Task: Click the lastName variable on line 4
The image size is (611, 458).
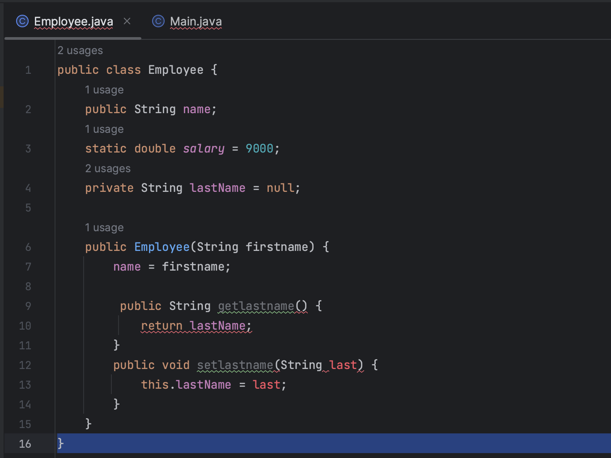Action: tap(217, 188)
